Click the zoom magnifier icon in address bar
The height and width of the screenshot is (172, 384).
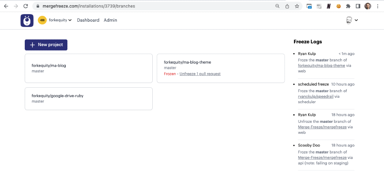click(277, 7)
